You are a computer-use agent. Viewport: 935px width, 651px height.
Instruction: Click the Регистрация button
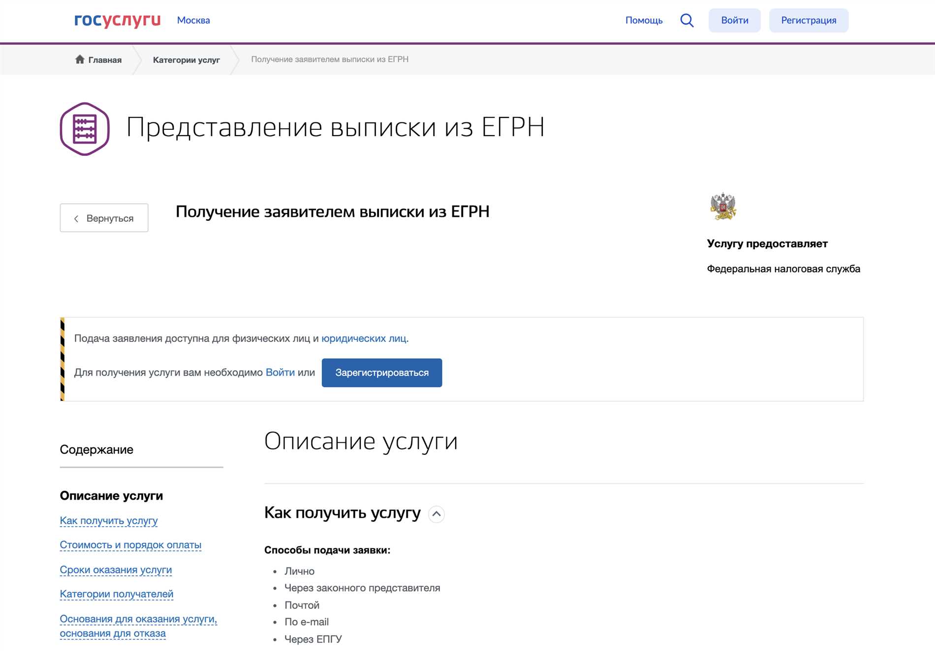[809, 20]
